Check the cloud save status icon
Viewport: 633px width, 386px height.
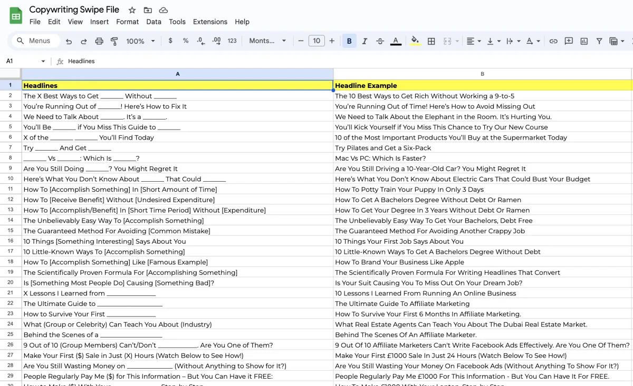click(x=164, y=10)
